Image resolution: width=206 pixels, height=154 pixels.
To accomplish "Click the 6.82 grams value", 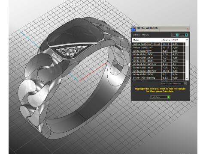I will 165,78.
